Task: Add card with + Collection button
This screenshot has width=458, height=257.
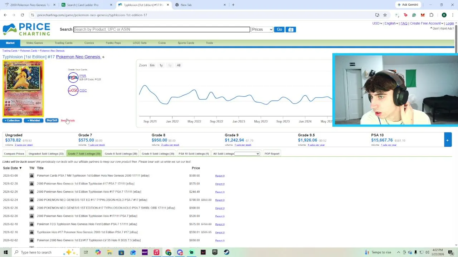Action: coord(12,120)
